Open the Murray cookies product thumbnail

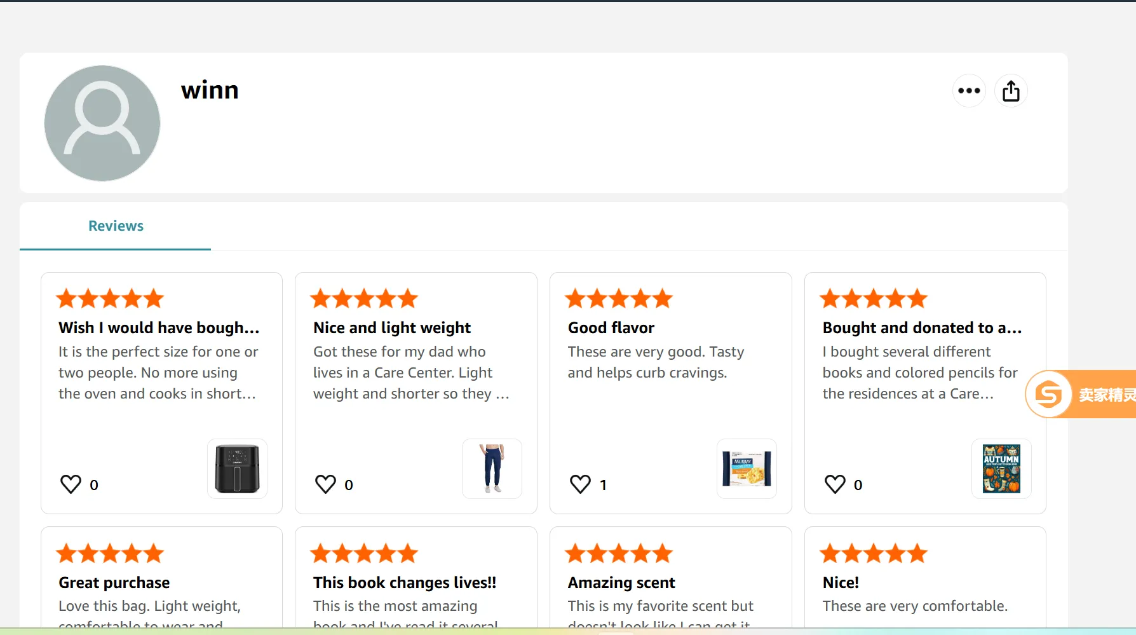[747, 469]
